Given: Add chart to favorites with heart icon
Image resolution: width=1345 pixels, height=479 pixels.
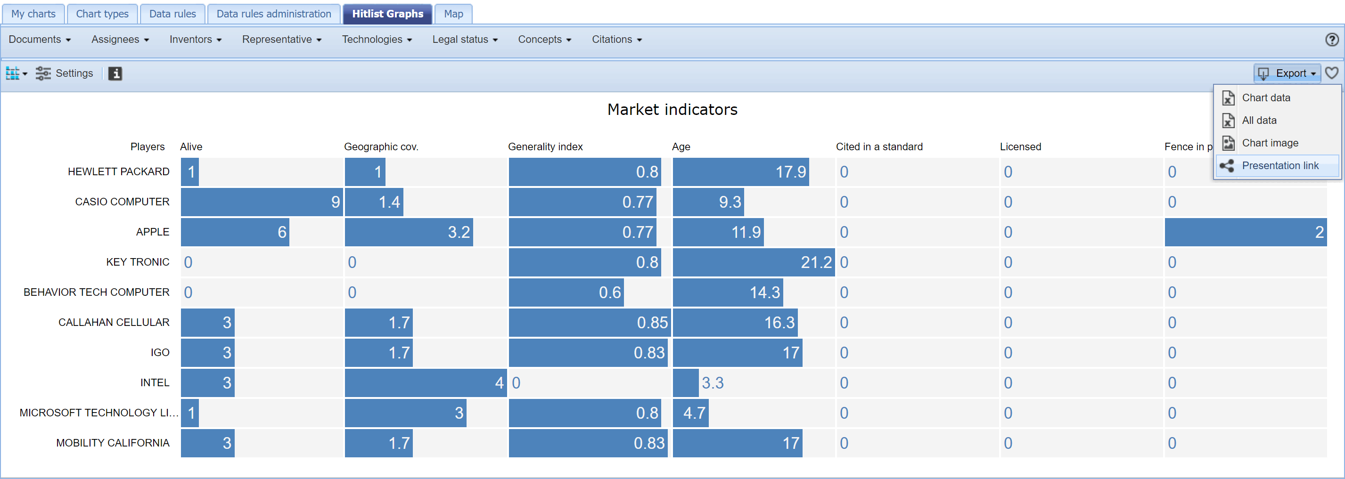Looking at the screenshot, I should [1332, 73].
